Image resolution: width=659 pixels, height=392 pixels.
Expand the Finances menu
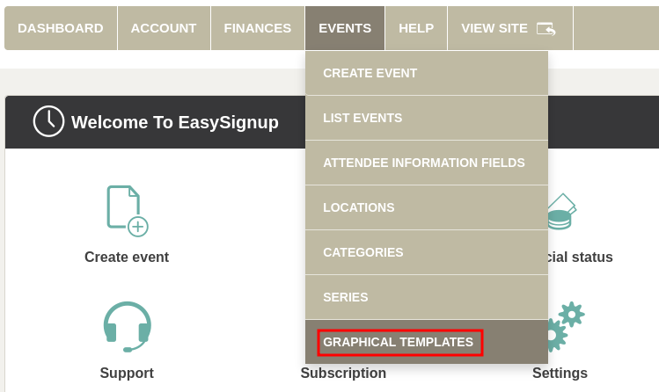pyautogui.click(x=258, y=28)
